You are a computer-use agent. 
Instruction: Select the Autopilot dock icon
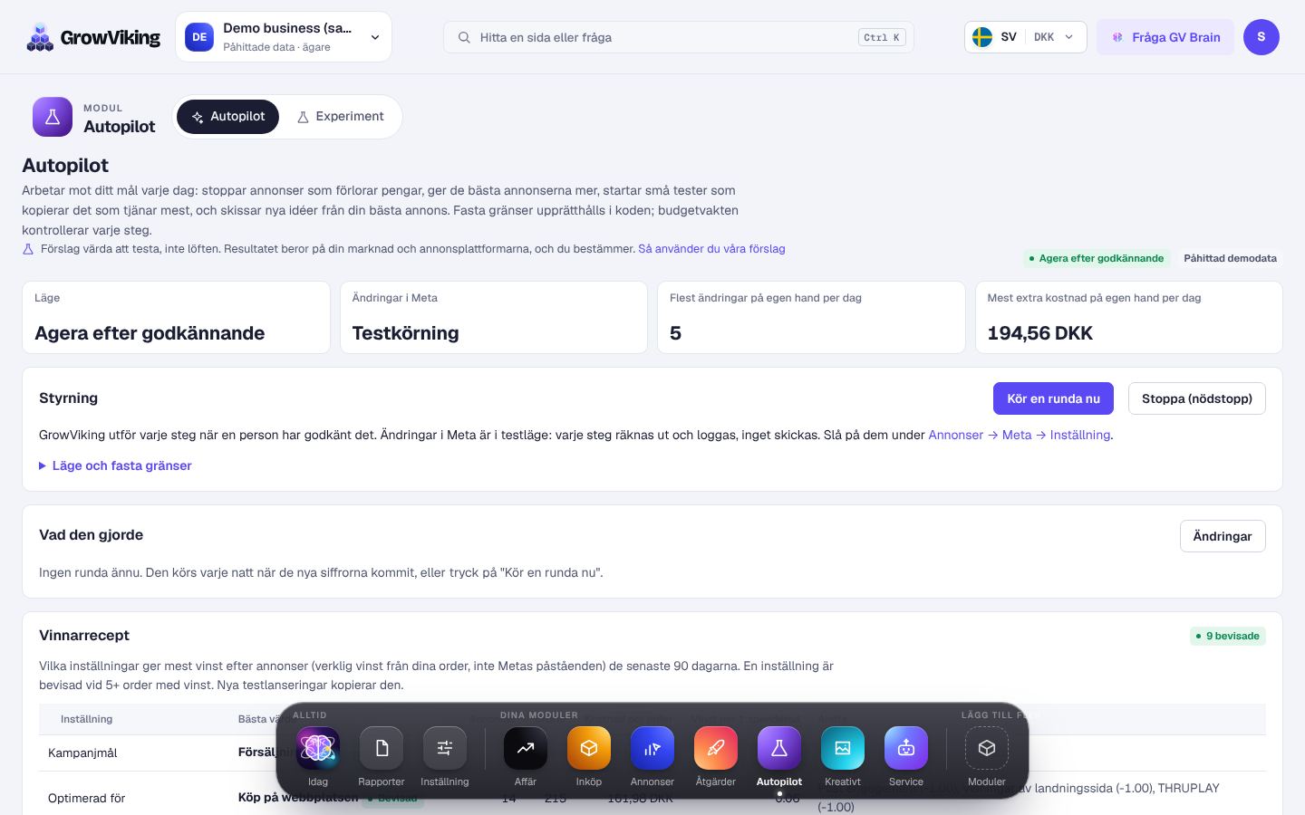779,748
